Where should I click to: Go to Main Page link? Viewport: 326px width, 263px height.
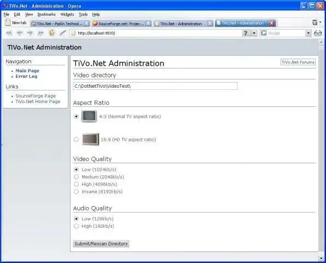coord(27,71)
